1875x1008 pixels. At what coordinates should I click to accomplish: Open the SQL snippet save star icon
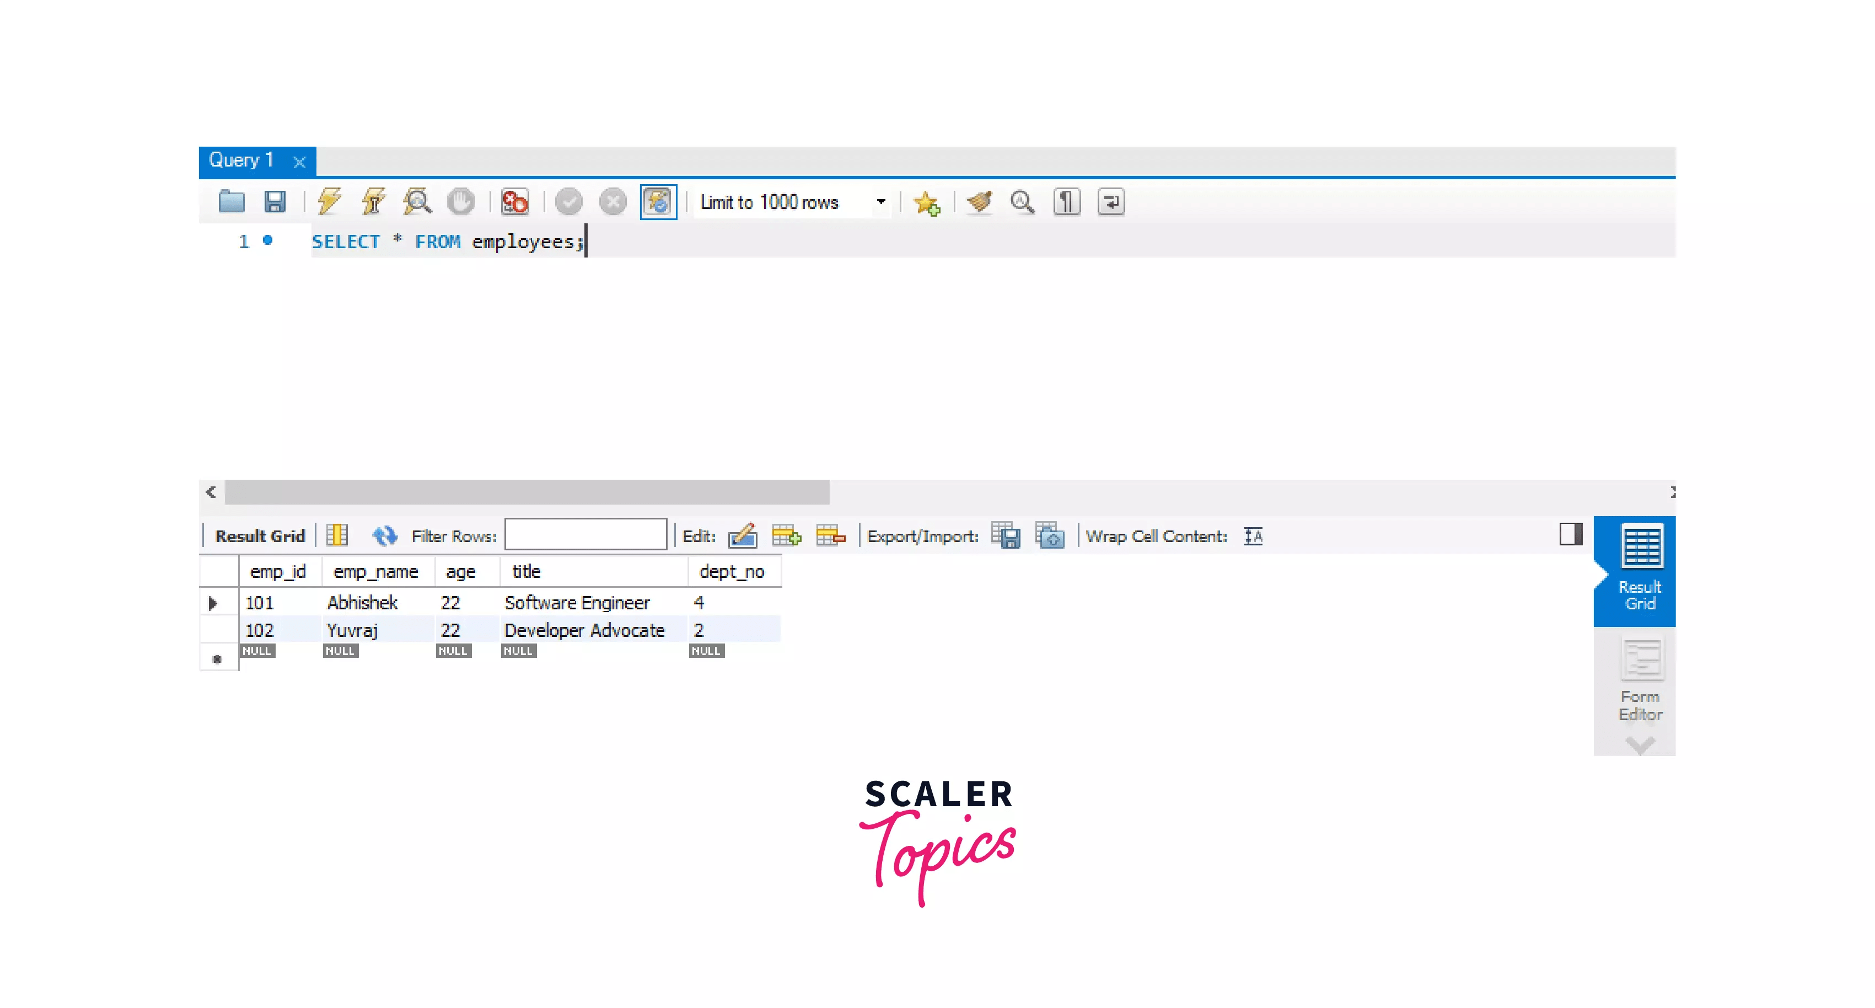pos(927,203)
